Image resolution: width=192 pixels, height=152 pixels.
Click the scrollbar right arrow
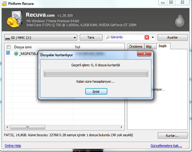pyautogui.click(x=121, y=127)
